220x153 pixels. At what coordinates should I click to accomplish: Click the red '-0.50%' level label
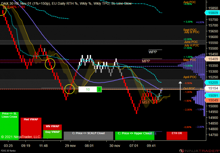click(x=188, y=83)
